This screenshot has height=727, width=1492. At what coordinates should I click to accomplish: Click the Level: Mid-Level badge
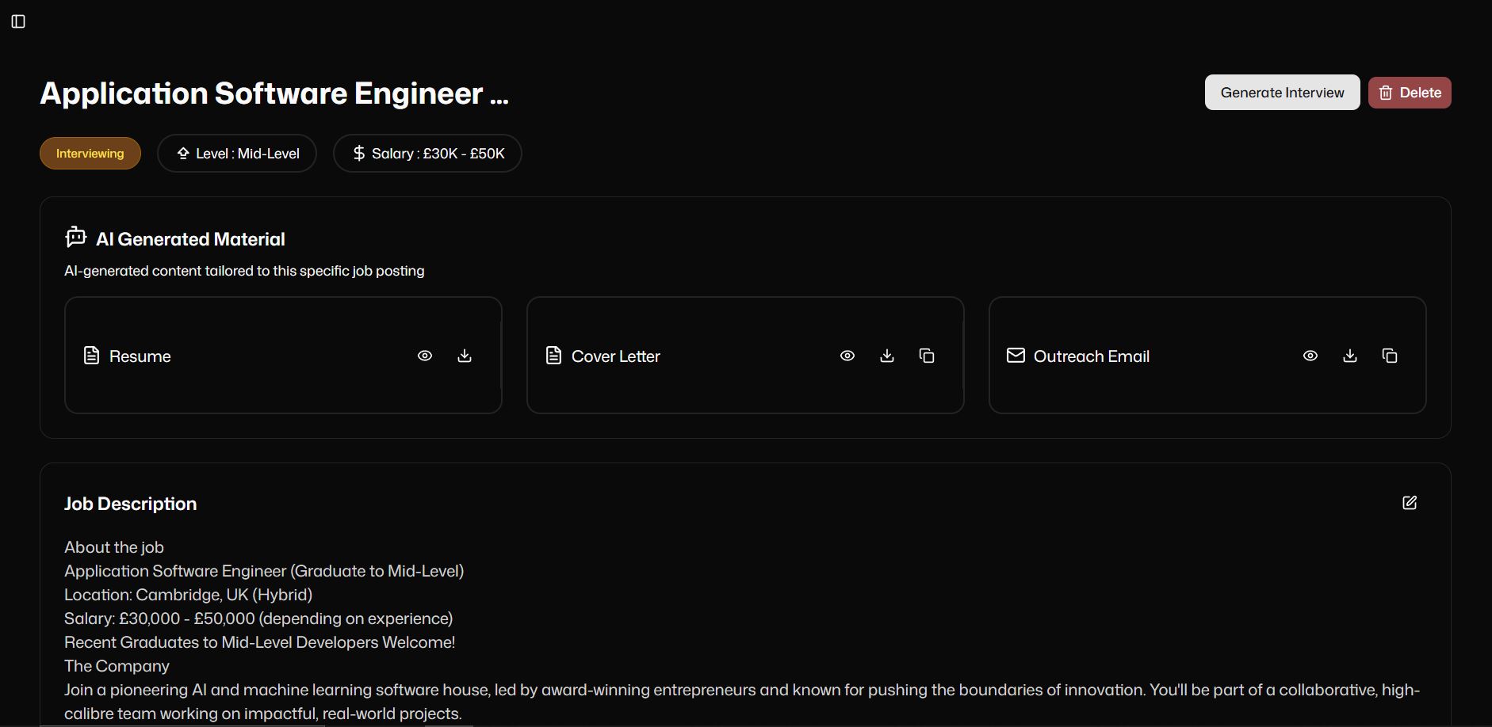(236, 153)
